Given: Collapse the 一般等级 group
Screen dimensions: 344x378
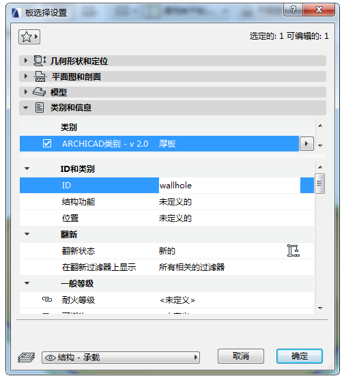Looking at the screenshot, I should [27, 283].
